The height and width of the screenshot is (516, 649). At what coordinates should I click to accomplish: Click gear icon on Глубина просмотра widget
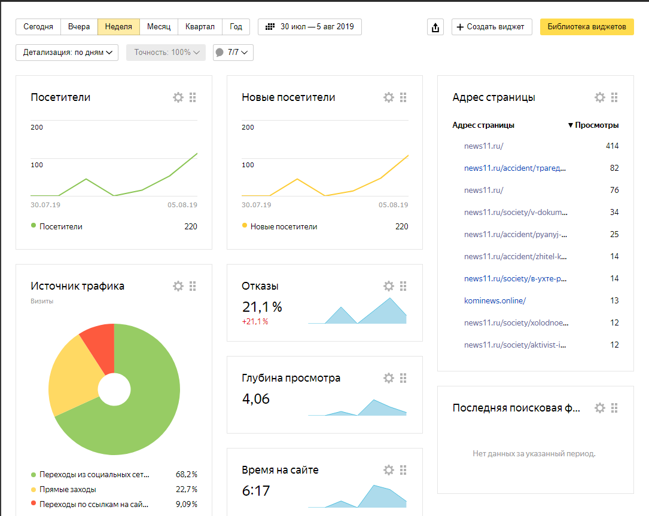(x=389, y=378)
